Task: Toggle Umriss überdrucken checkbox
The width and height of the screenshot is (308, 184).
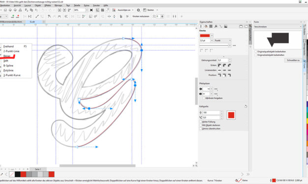Action: point(200,129)
